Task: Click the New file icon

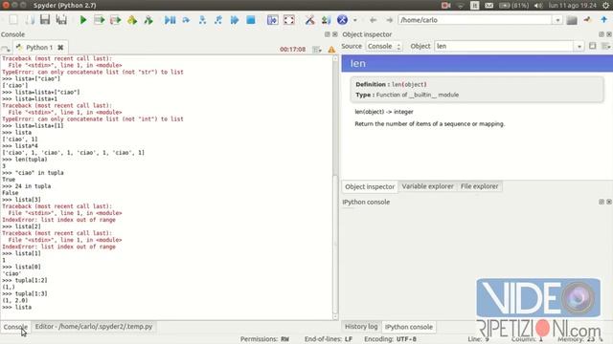Action: 13,20
